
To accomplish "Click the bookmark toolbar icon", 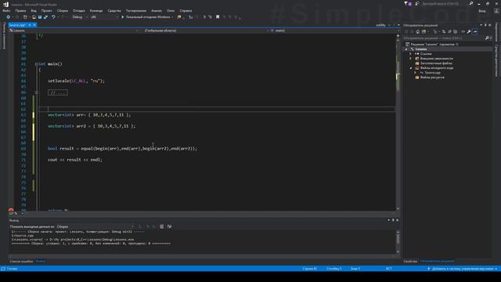I will [x=218, y=17].
